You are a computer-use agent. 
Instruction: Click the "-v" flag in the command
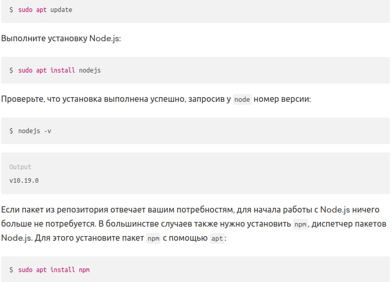pos(47,131)
